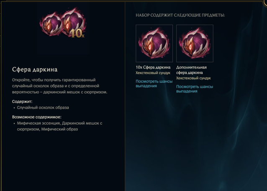Screen dimensions: 267x191
Task: Click the НАБОР СОДЕРЖИТ СЛЕДУЮЩИЕ ПРЕДМЕТЫ header
Action: (180, 15)
